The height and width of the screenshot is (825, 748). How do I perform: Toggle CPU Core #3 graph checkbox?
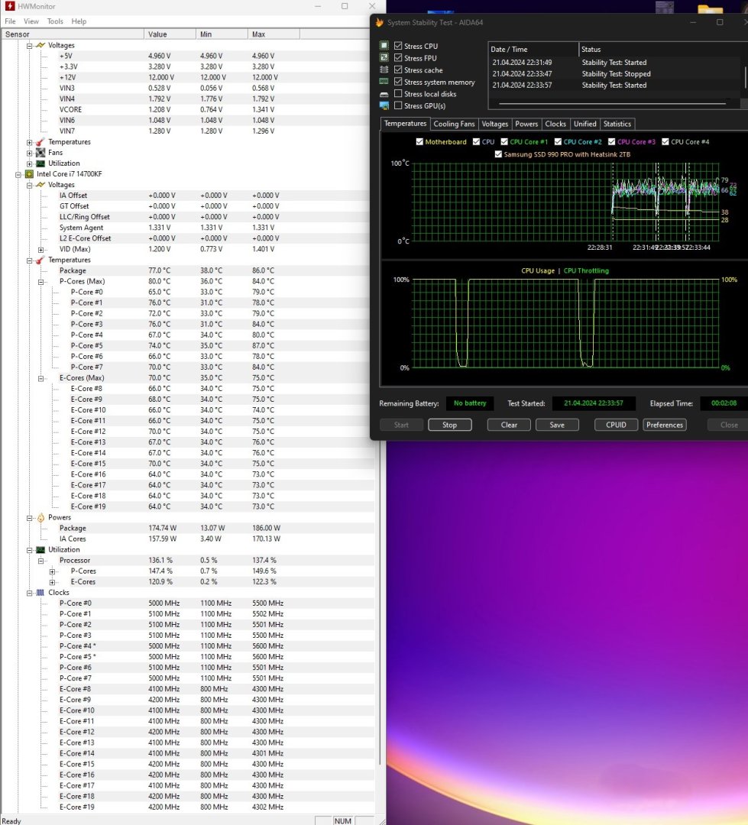(612, 141)
